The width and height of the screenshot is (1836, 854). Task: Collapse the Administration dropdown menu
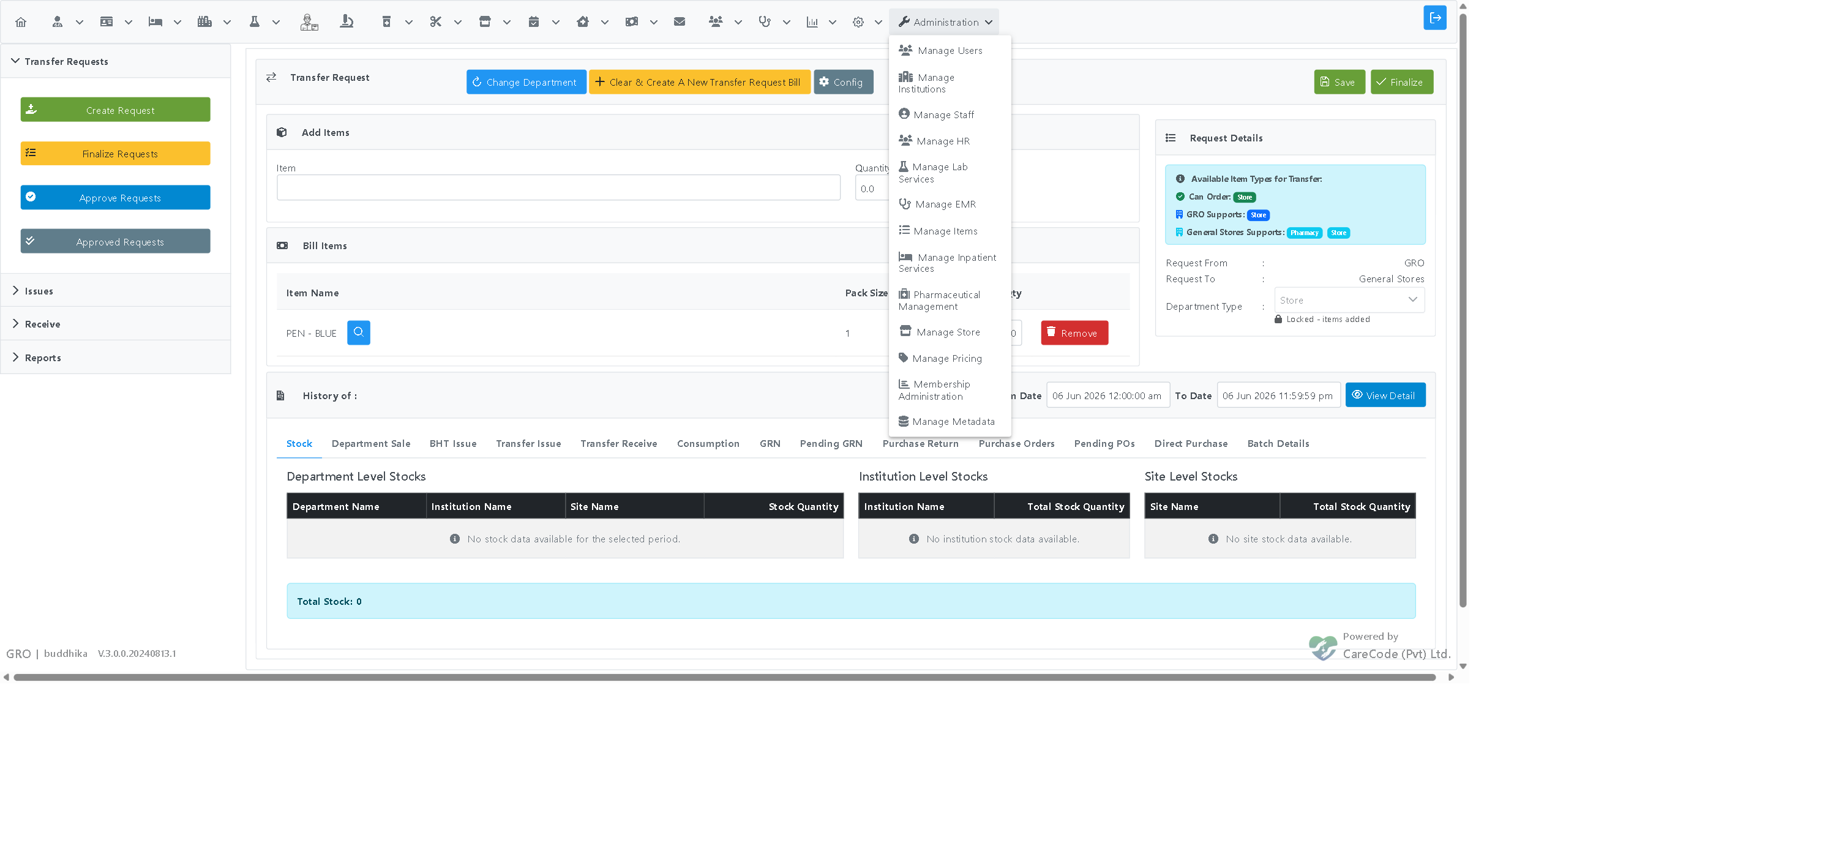click(945, 22)
